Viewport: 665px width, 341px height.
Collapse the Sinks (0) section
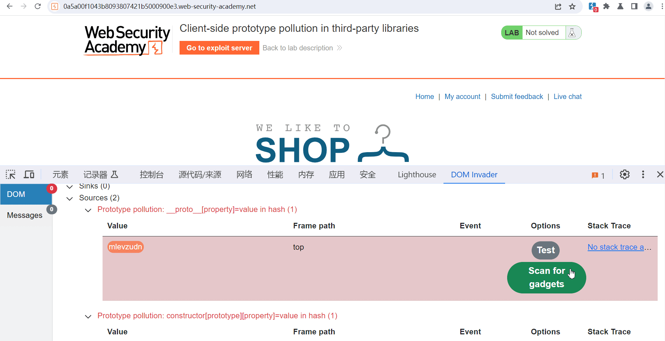point(70,187)
